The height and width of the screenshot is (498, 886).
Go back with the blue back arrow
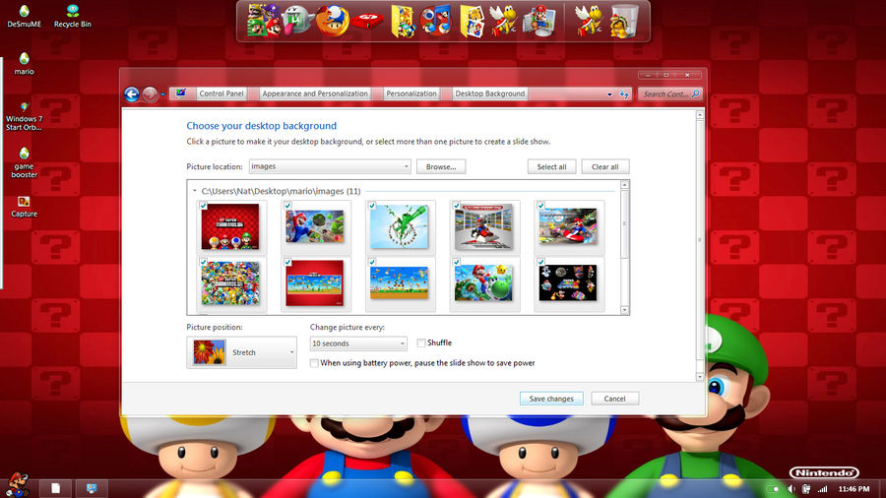132,94
